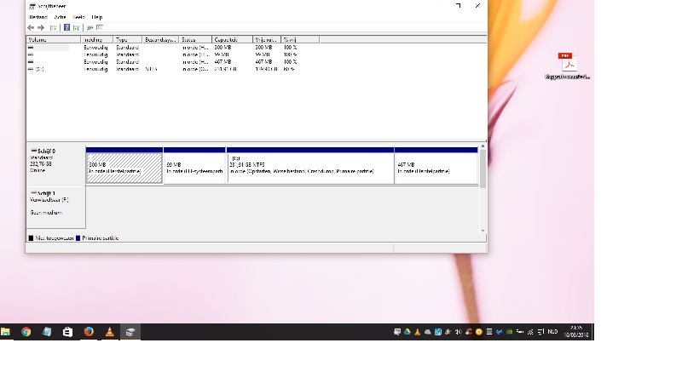
Task: Click the Back arrow in the toolbar
Action: click(x=32, y=27)
